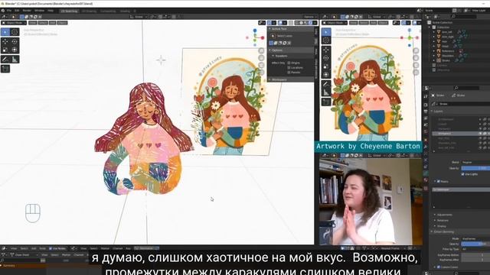490x275 pixels.
Task: Open the Help menu
Action: click(x=51, y=11)
